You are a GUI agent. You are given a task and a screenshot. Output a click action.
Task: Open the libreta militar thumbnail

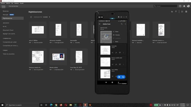[x=58, y=57]
